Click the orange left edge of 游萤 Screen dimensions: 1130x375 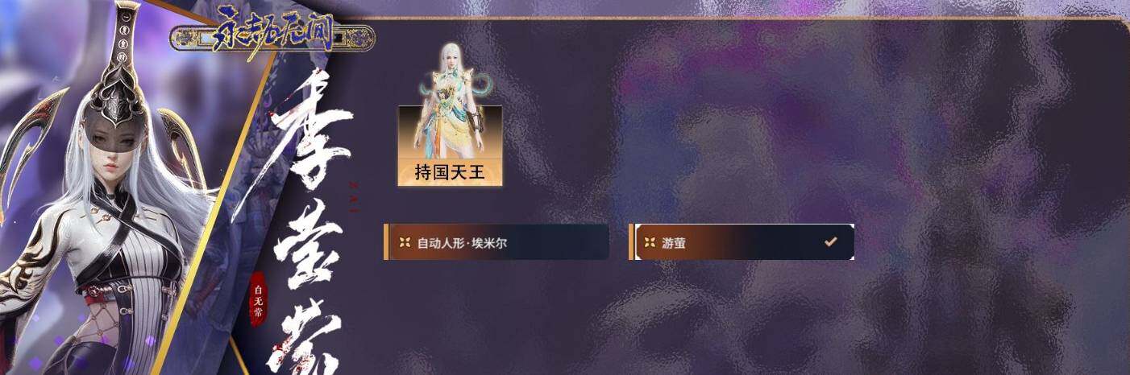pyautogui.click(x=631, y=242)
